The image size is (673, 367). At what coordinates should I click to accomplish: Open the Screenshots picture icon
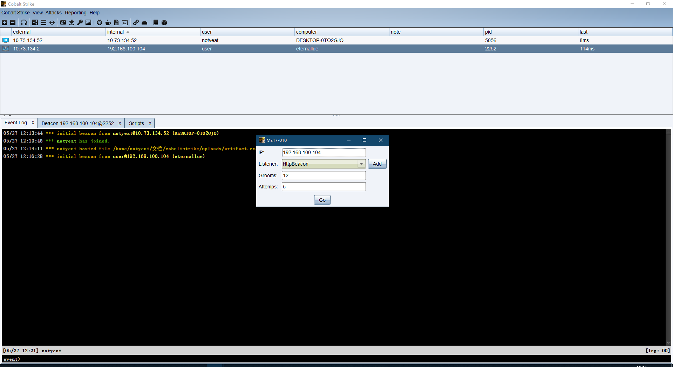88,22
